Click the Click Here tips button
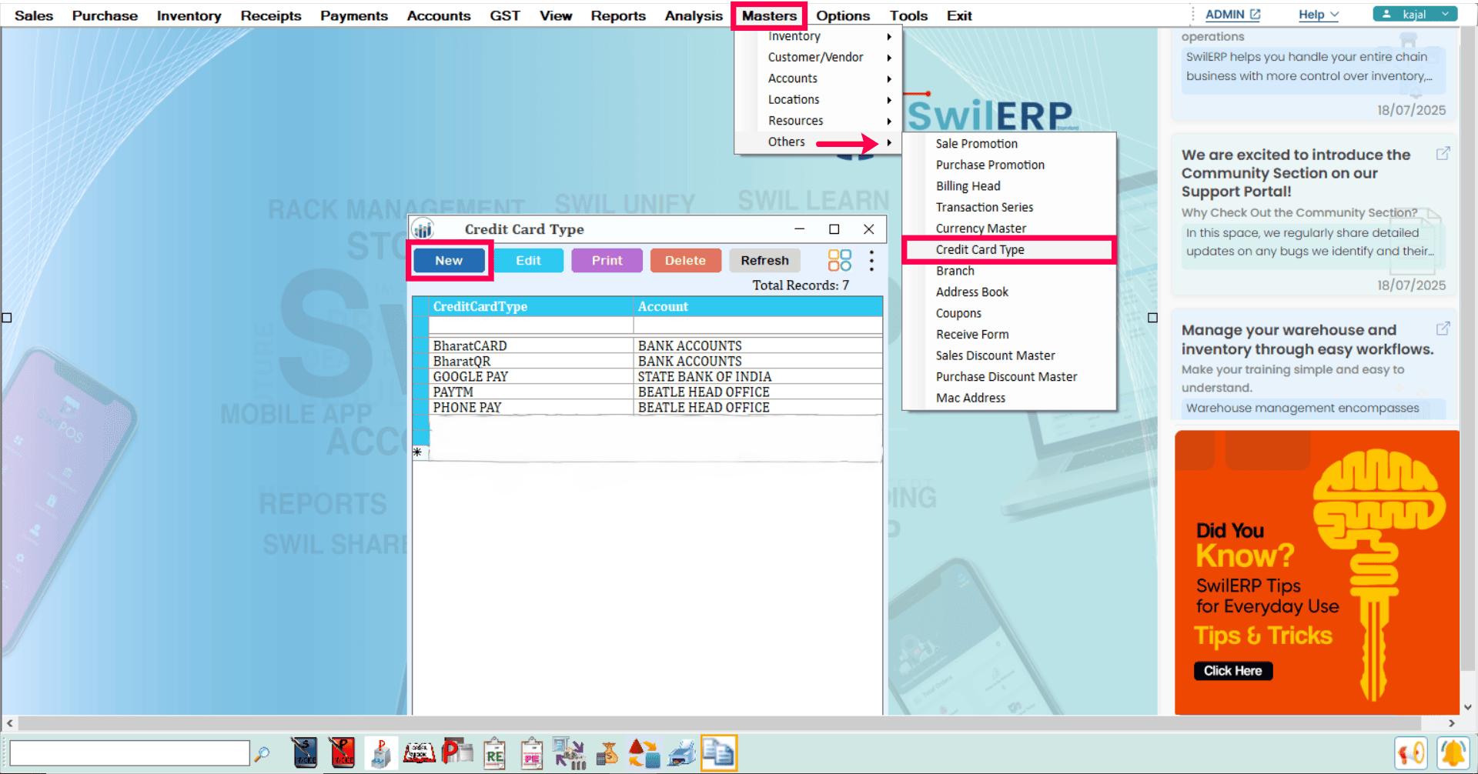The width and height of the screenshot is (1478, 774). [x=1232, y=670]
